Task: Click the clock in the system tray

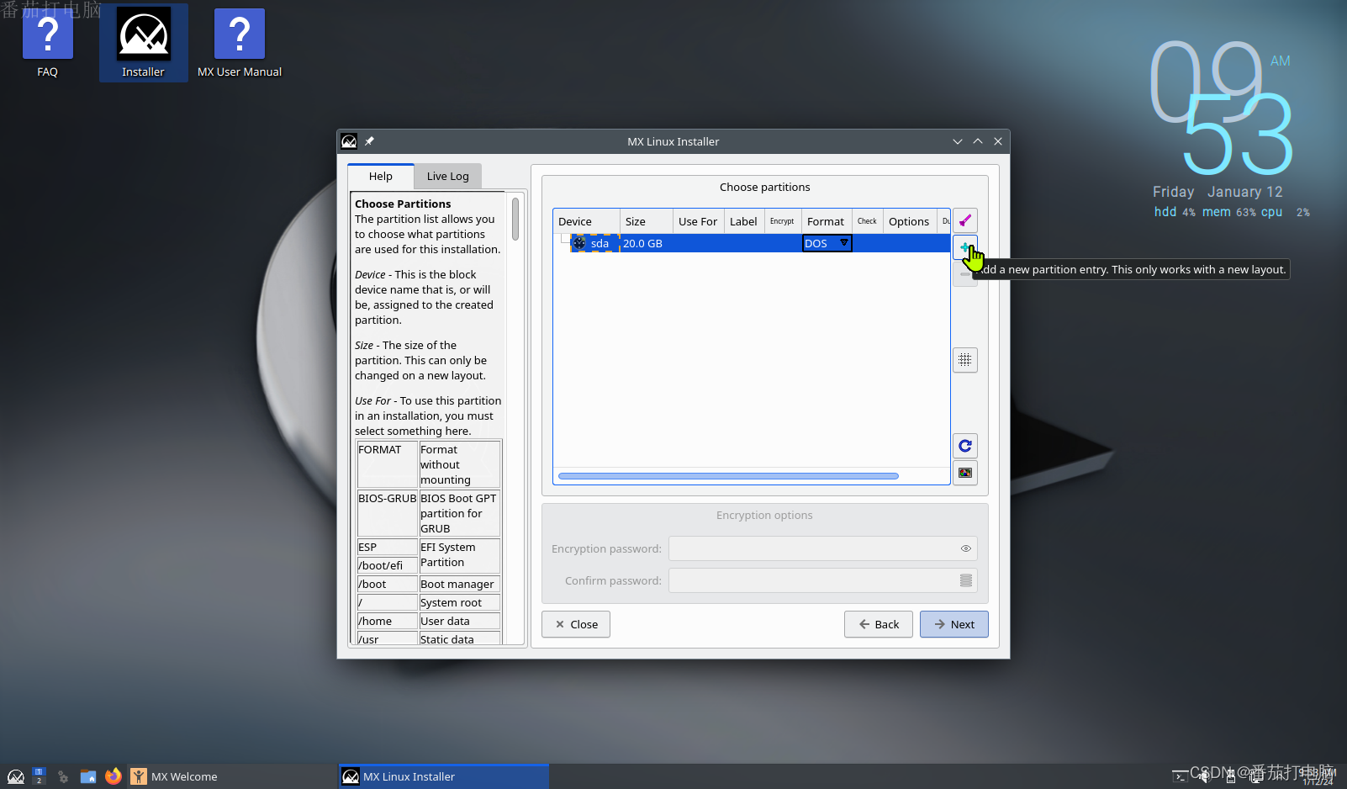Action: click(1318, 776)
